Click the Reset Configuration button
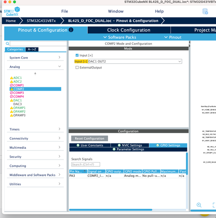The width and height of the screenshot is (216, 218). click(x=90, y=138)
